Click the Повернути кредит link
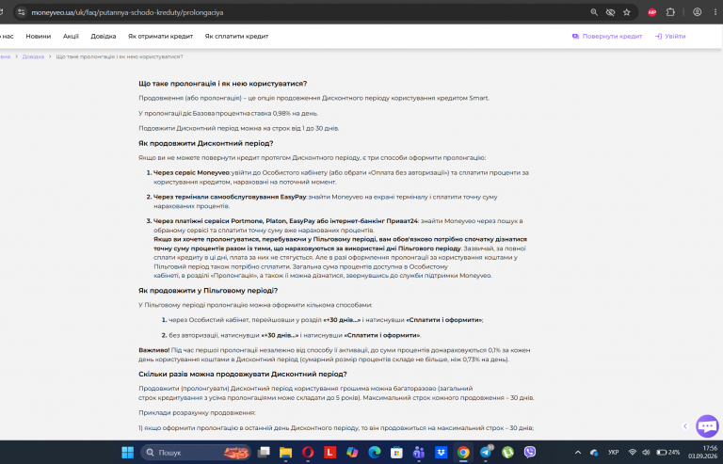The width and height of the screenshot is (723, 464). click(x=607, y=37)
